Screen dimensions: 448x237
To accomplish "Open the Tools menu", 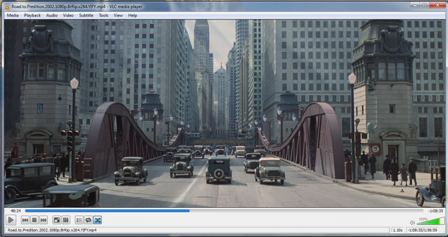I will point(104,15).
